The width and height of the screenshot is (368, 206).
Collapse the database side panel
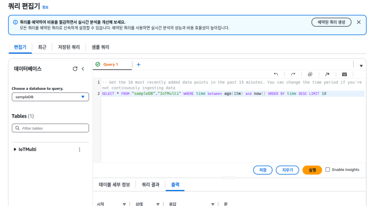tap(83, 69)
